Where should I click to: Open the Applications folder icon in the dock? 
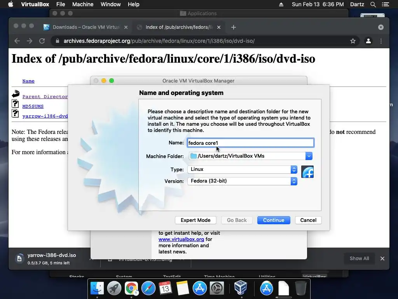point(266,288)
